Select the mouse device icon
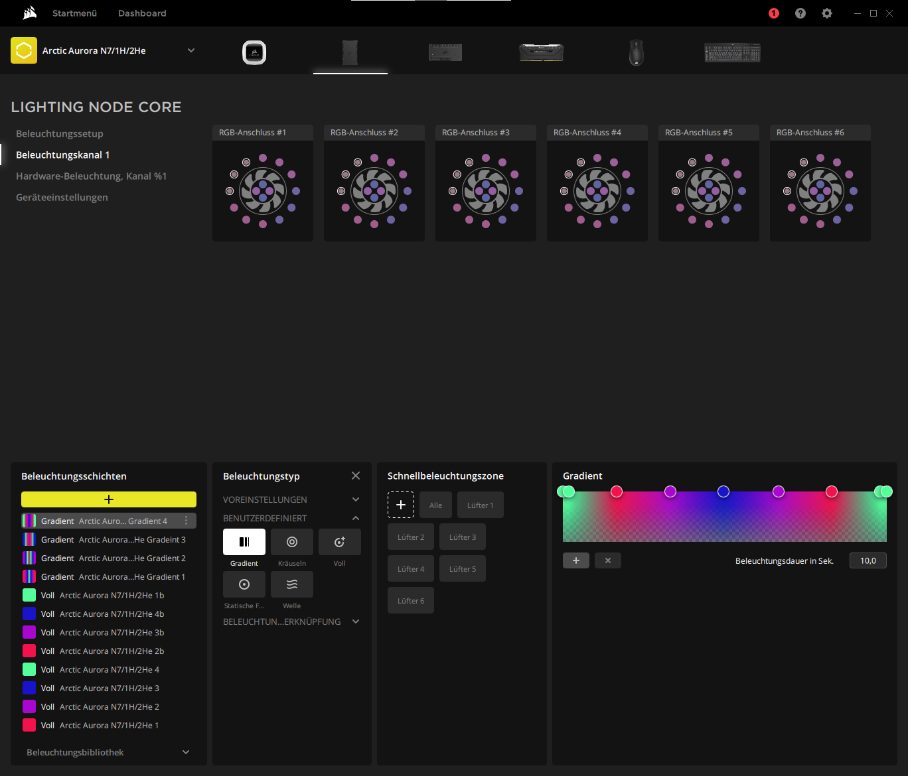 click(637, 52)
